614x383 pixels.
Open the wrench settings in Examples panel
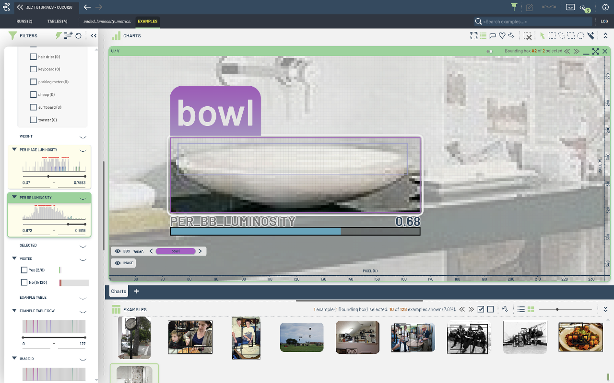tap(505, 309)
